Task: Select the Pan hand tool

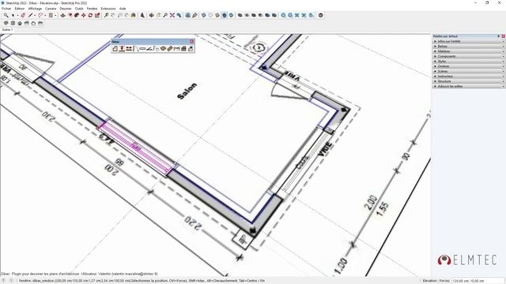Action: click(x=158, y=15)
